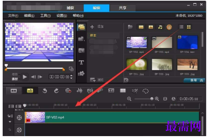Image resolution: width=208 pixels, height=138 pixels.
Task: Toggle show videos filter
Action: click(x=141, y=27)
